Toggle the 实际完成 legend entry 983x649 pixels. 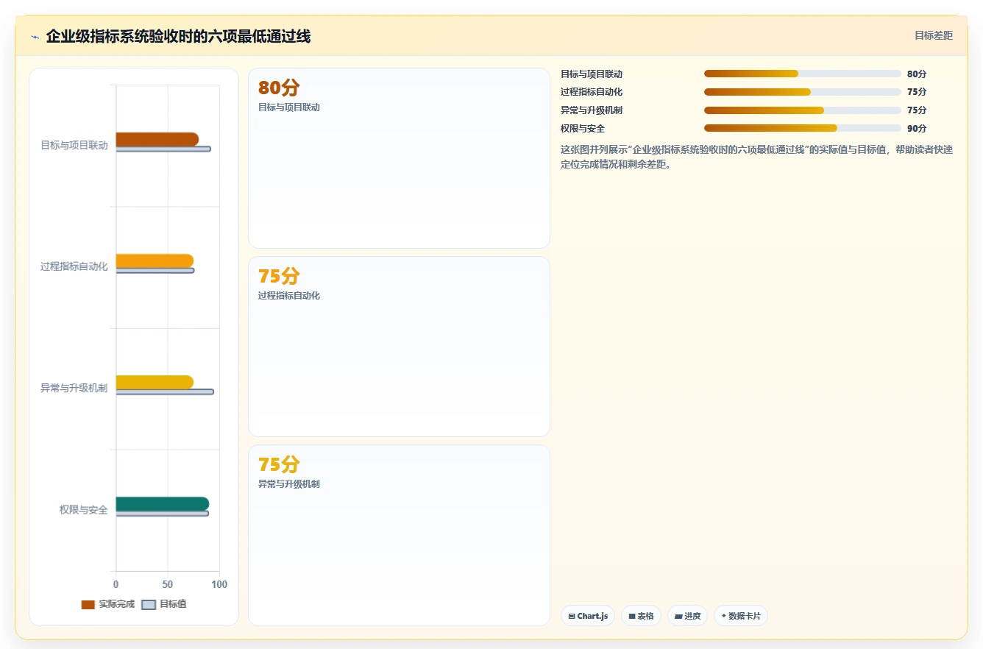pyautogui.click(x=107, y=604)
